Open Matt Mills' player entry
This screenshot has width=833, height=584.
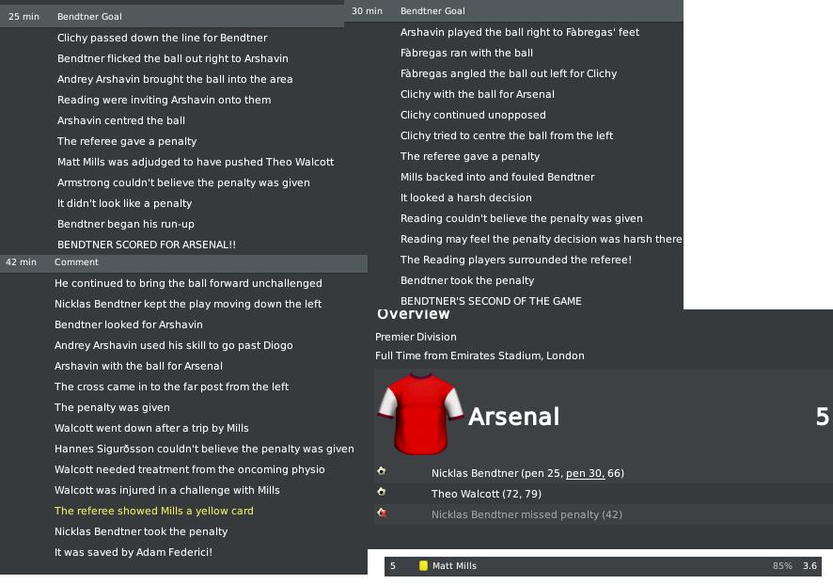click(x=454, y=566)
